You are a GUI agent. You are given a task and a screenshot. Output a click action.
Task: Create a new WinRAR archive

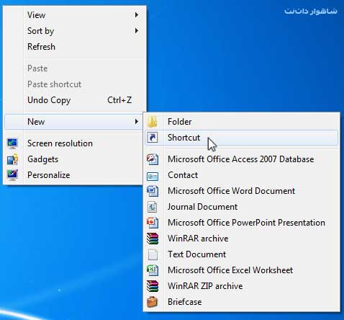(241, 239)
